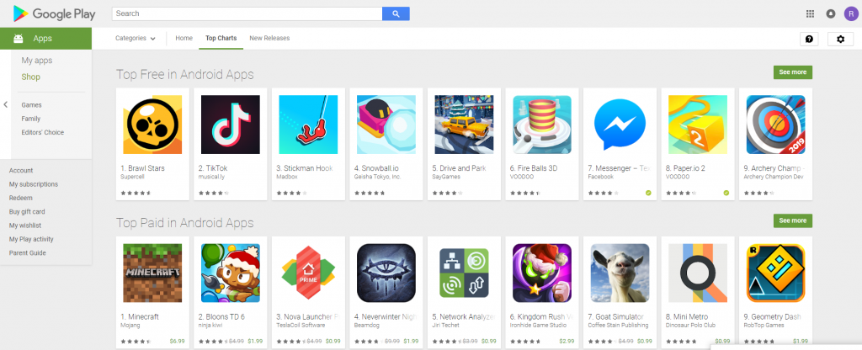The width and height of the screenshot is (862, 350).
Task: Open the Minecraft app icon
Action: point(152,273)
